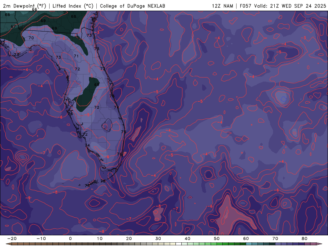
Task: Click the 0 label on the color scale
Action: tap(70, 239)
